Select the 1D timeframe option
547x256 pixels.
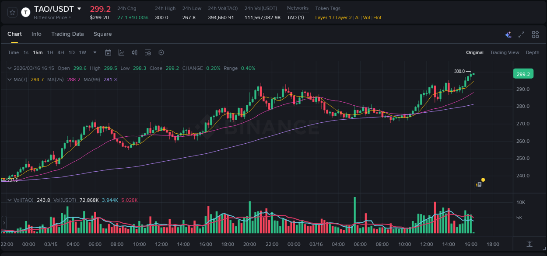click(71, 52)
